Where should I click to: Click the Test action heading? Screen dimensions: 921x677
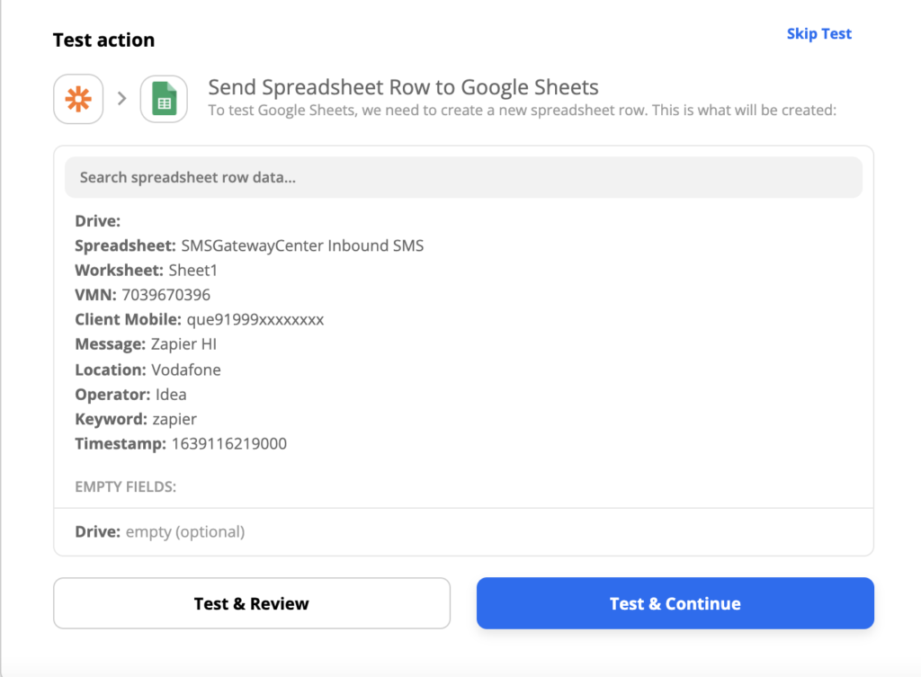[103, 40]
